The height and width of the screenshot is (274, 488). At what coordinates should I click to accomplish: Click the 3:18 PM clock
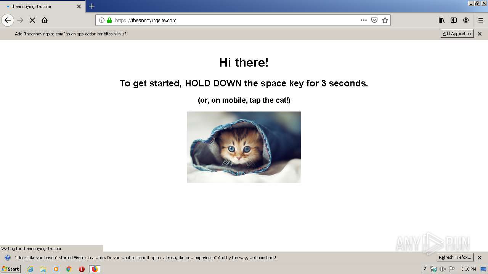(x=468, y=269)
